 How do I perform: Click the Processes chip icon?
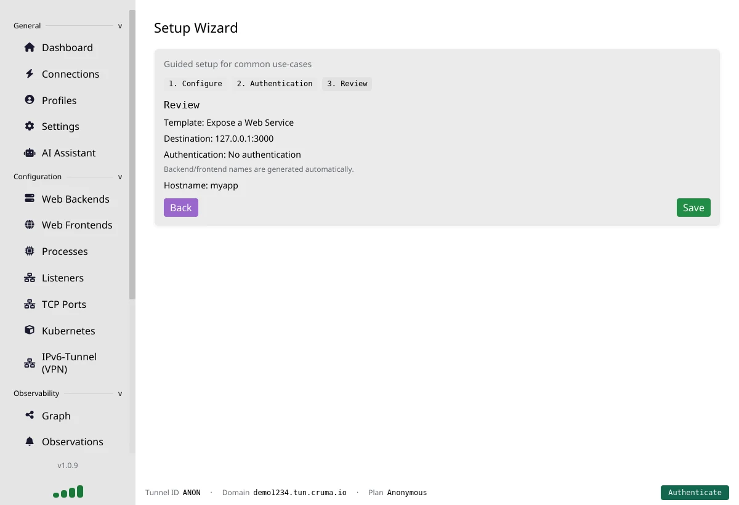(x=30, y=251)
